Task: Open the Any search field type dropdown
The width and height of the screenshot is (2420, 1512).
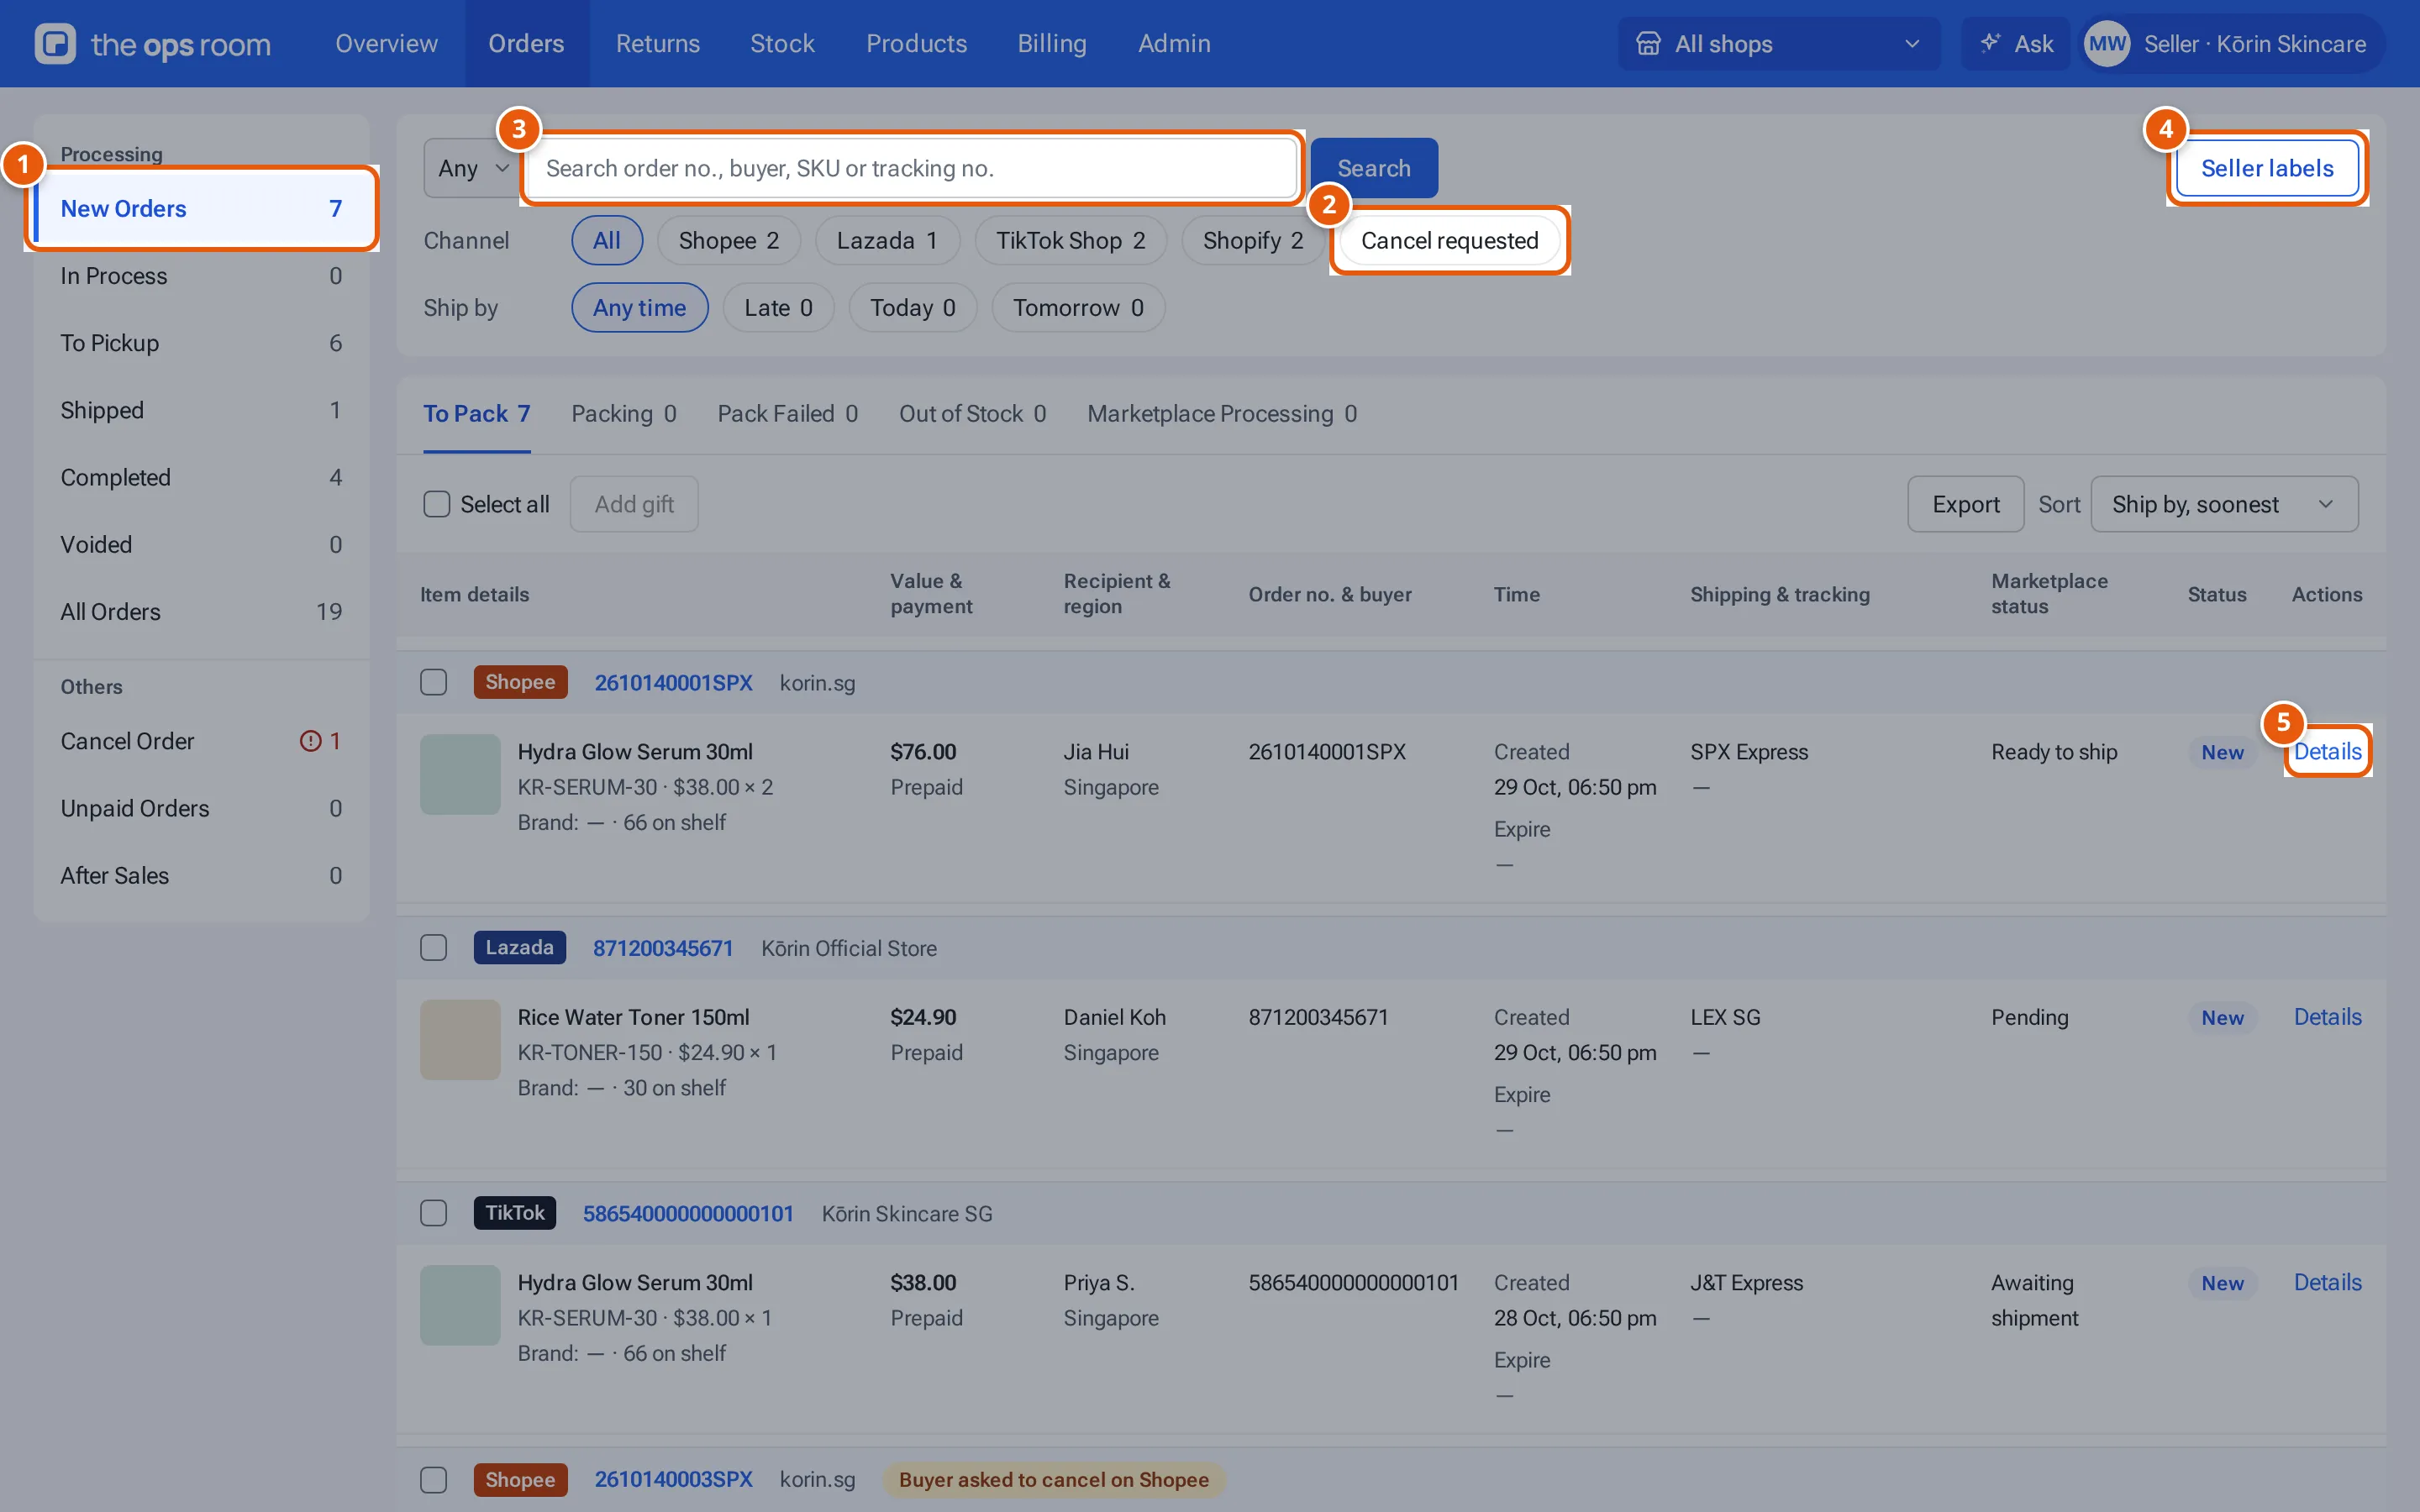Action: (471, 168)
